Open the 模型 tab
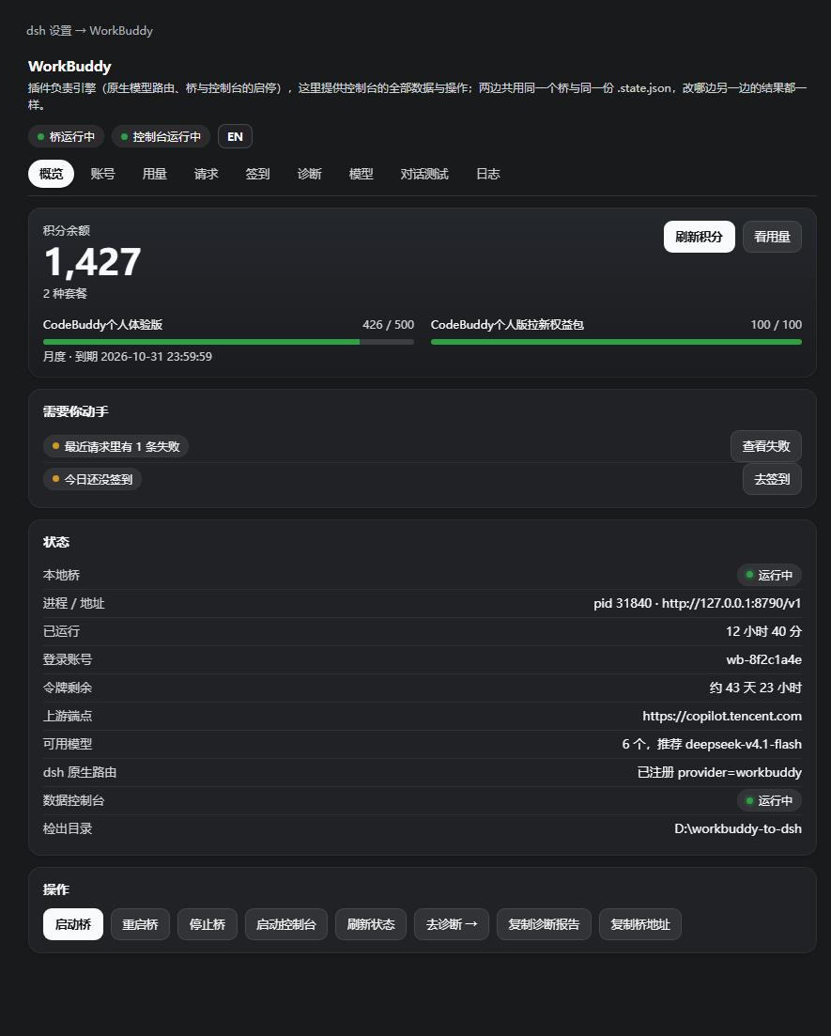 point(361,174)
